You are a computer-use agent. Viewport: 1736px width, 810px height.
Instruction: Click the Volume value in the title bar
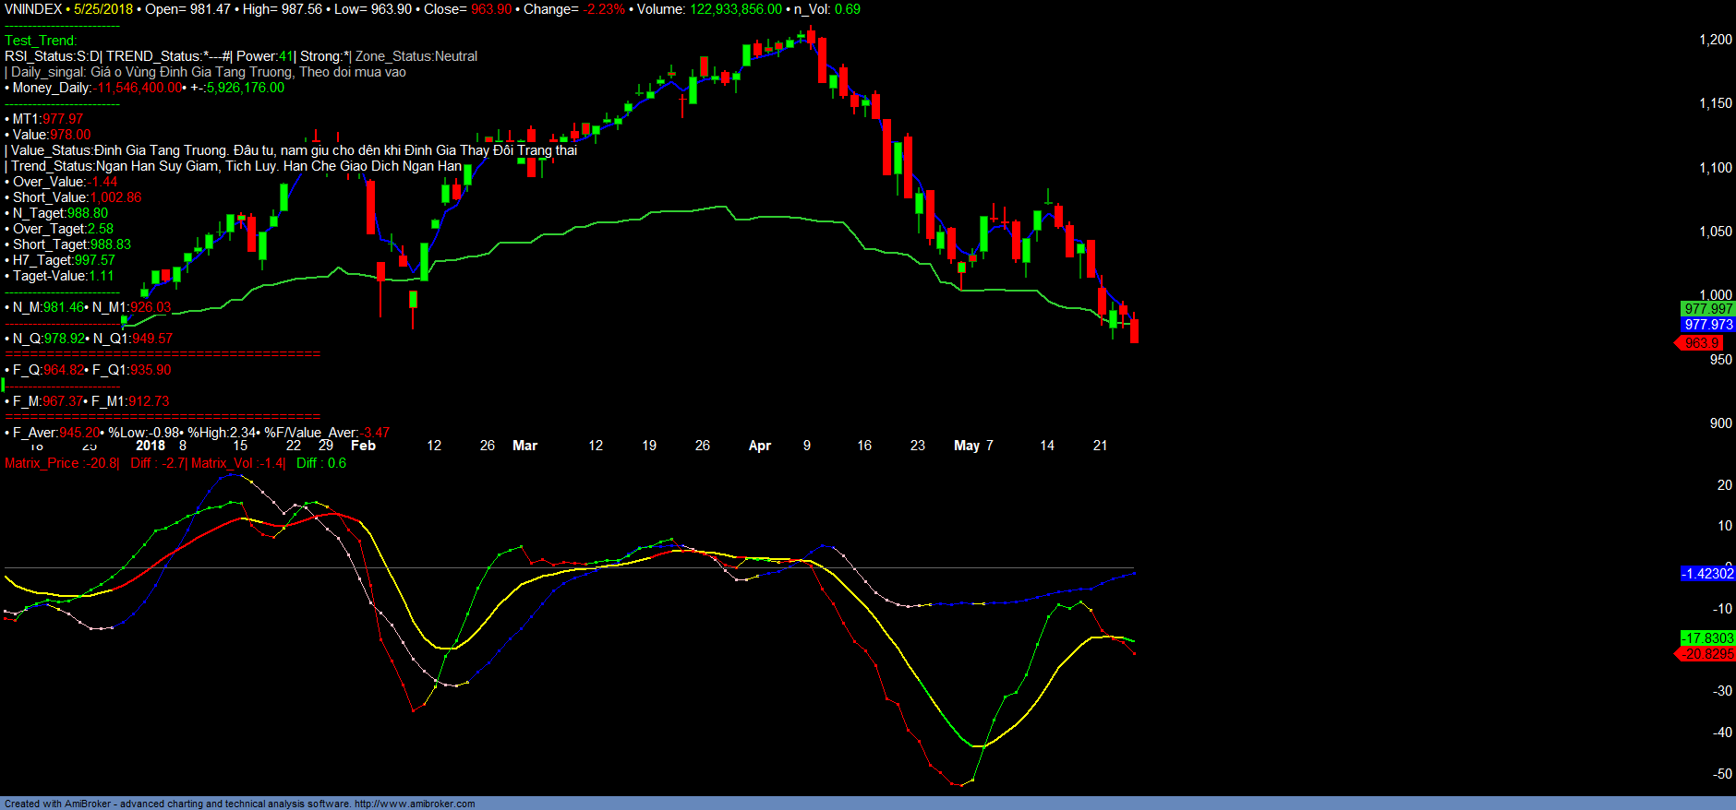tap(735, 9)
